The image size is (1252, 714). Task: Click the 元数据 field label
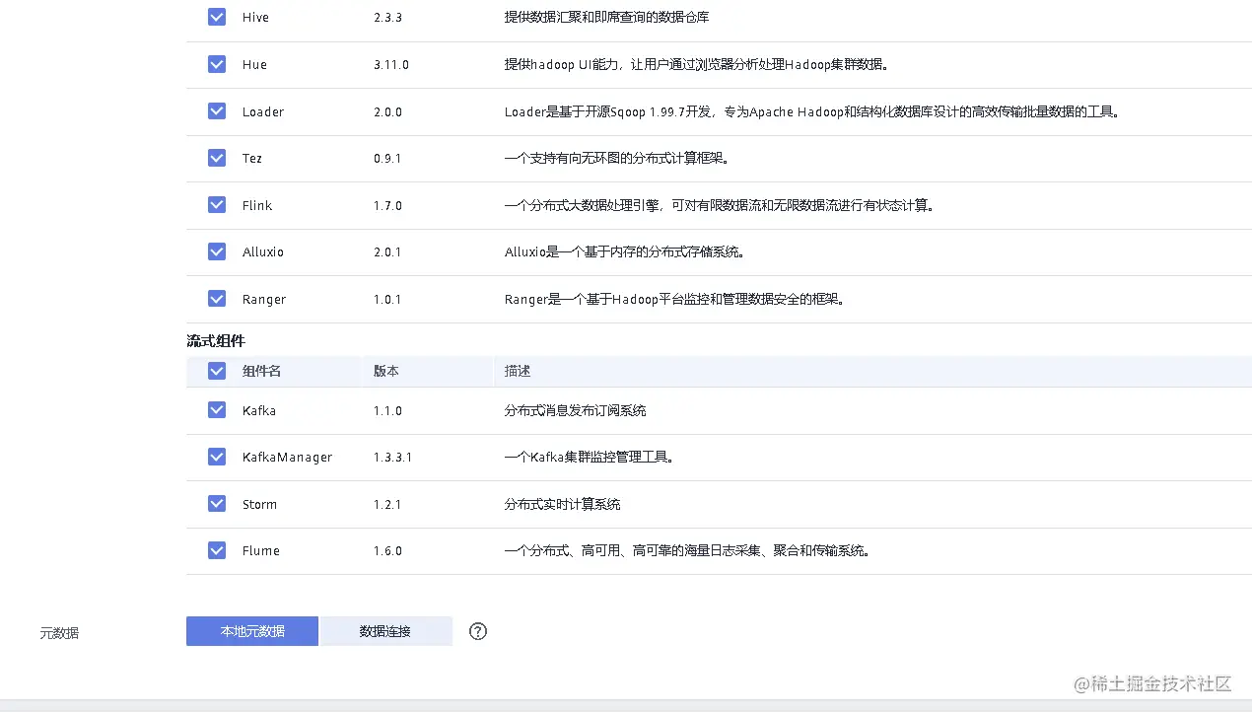[59, 633]
